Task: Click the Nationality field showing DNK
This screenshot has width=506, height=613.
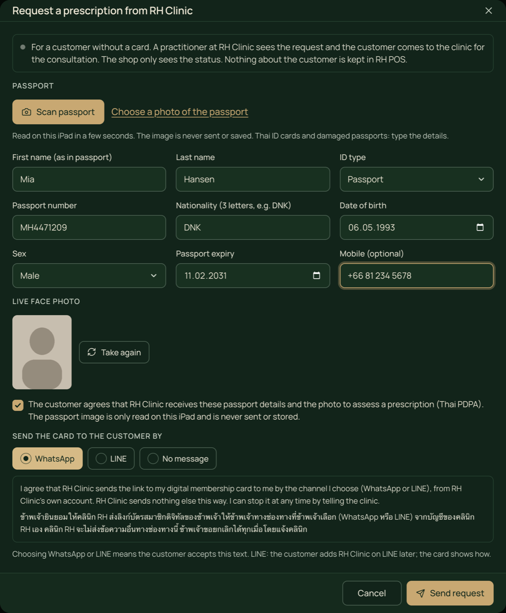Action: click(253, 227)
